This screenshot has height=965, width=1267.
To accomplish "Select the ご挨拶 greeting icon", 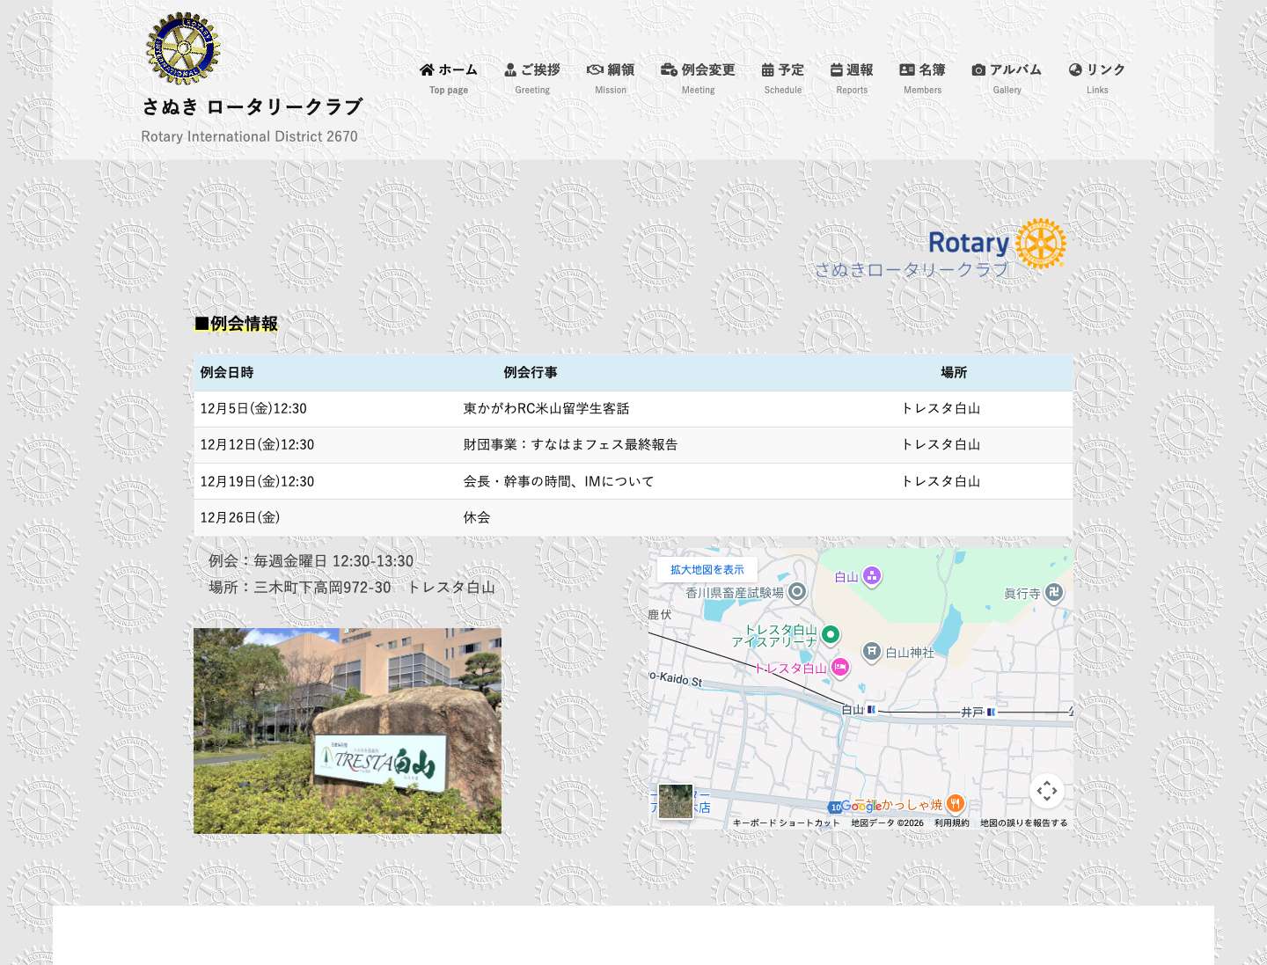I will (x=510, y=69).
